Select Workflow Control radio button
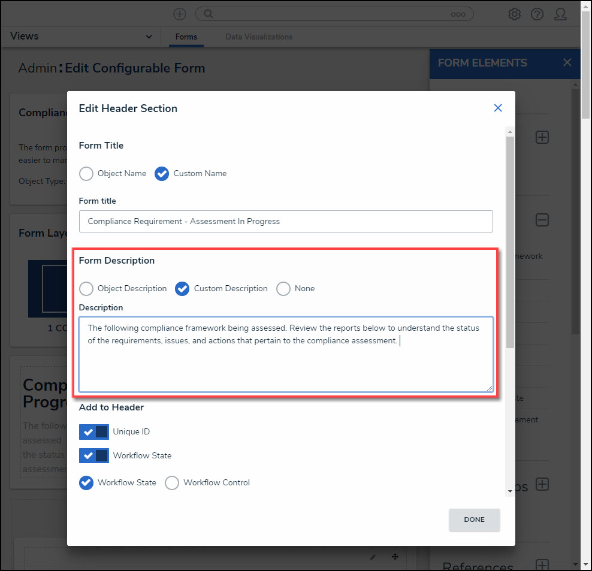The image size is (592, 571). [x=172, y=483]
